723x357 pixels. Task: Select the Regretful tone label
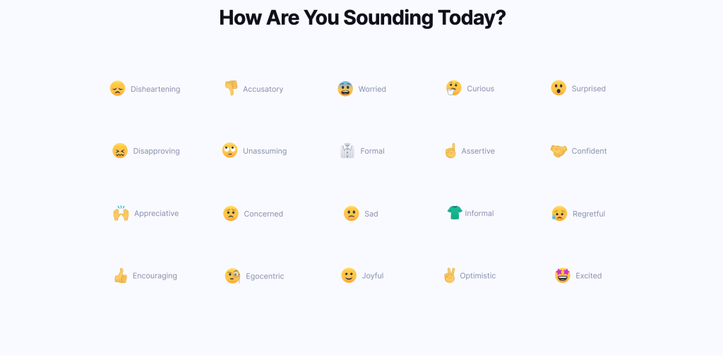(x=589, y=214)
